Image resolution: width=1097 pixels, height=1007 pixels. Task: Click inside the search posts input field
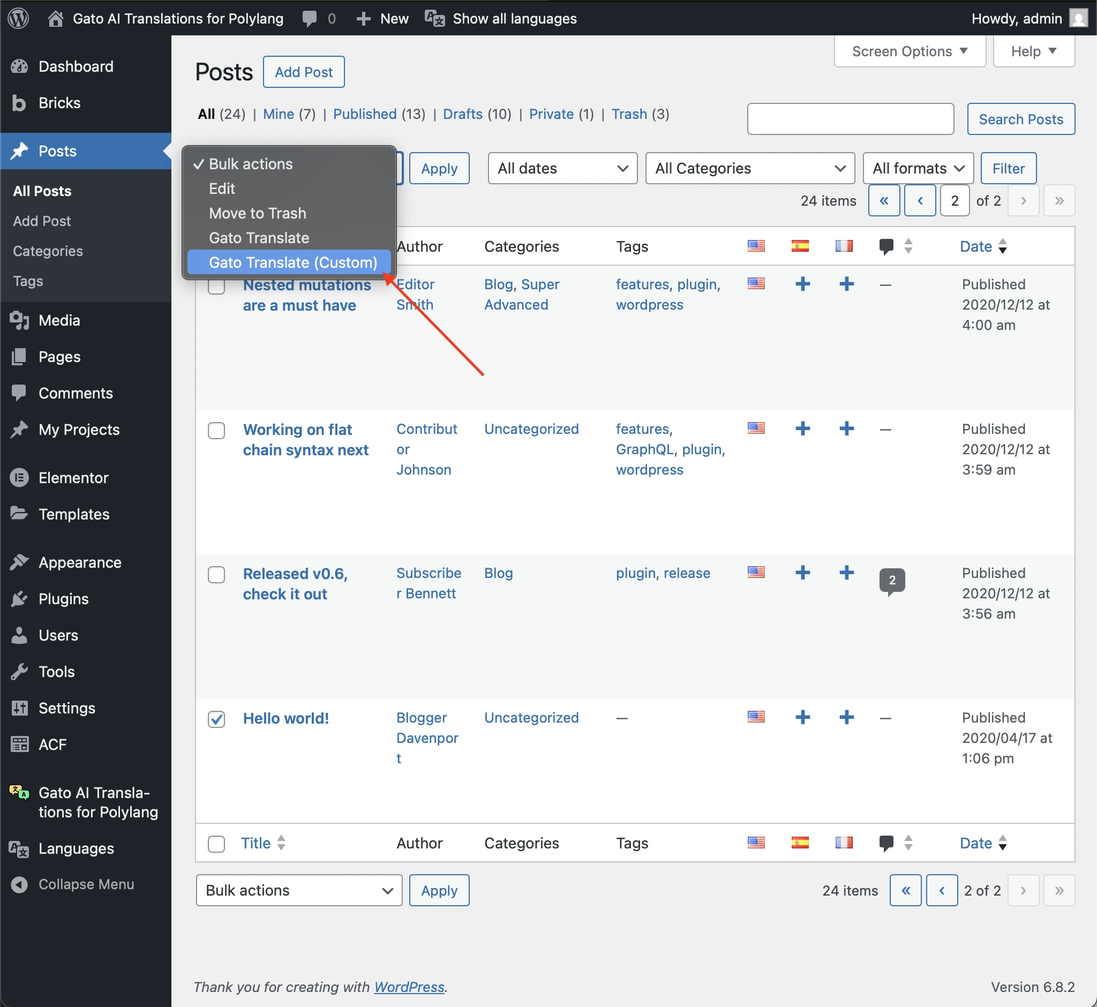(850, 119)
